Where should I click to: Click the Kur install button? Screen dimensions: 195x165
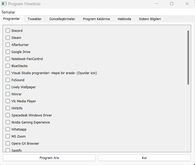pos(144,158)
